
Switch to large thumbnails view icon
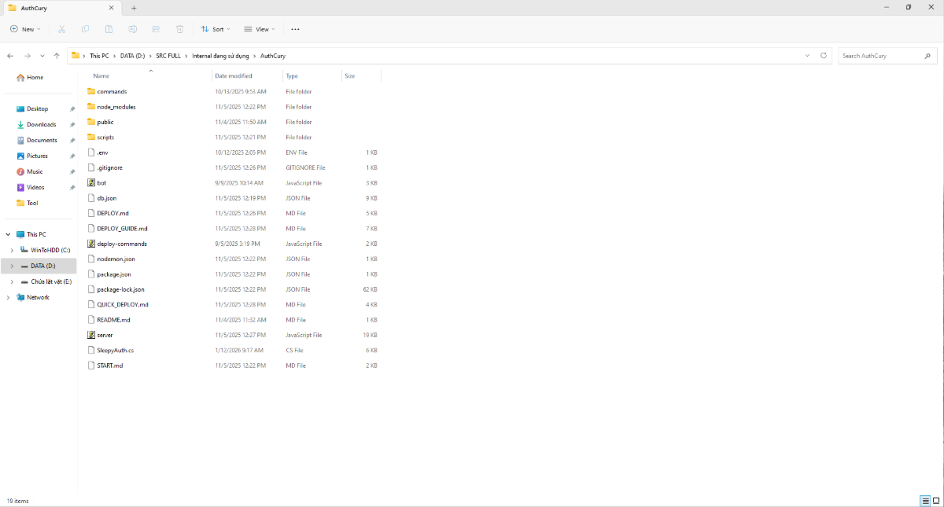tap(935, 501)
